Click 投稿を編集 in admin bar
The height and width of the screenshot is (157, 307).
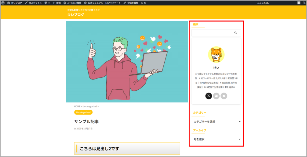tap(131, 3)
